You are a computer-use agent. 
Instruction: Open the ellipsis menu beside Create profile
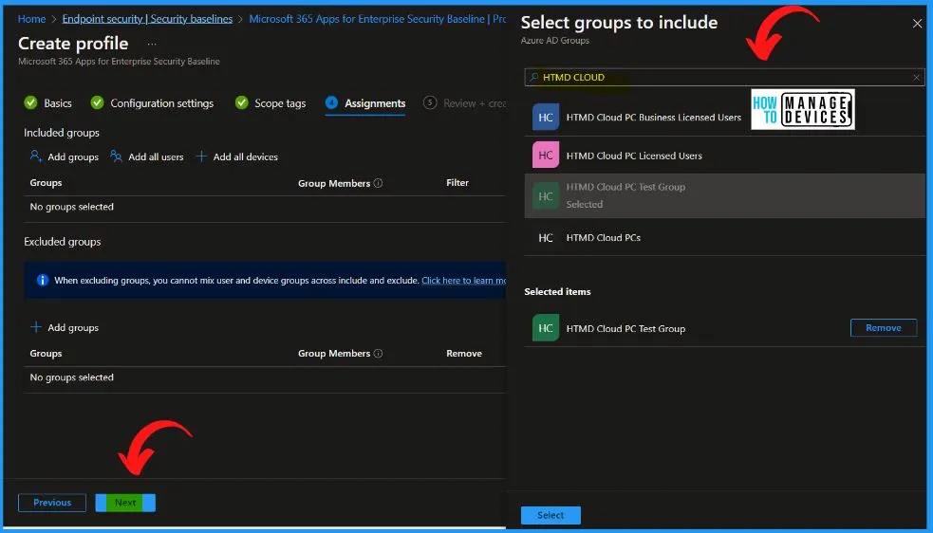(x=152, y=44)
